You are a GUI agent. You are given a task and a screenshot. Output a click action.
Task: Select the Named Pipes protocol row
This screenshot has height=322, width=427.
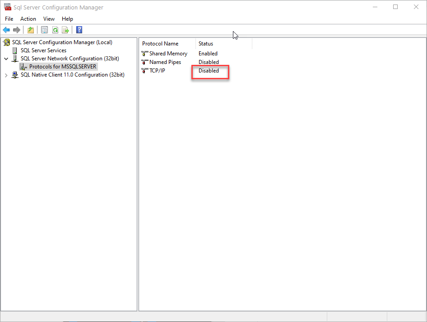click(x=165, y=62)
